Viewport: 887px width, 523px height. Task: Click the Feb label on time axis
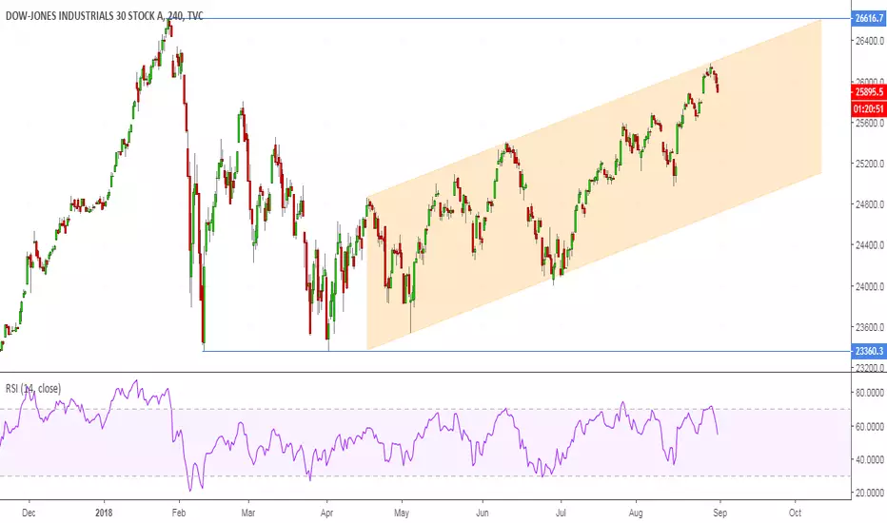179,513
